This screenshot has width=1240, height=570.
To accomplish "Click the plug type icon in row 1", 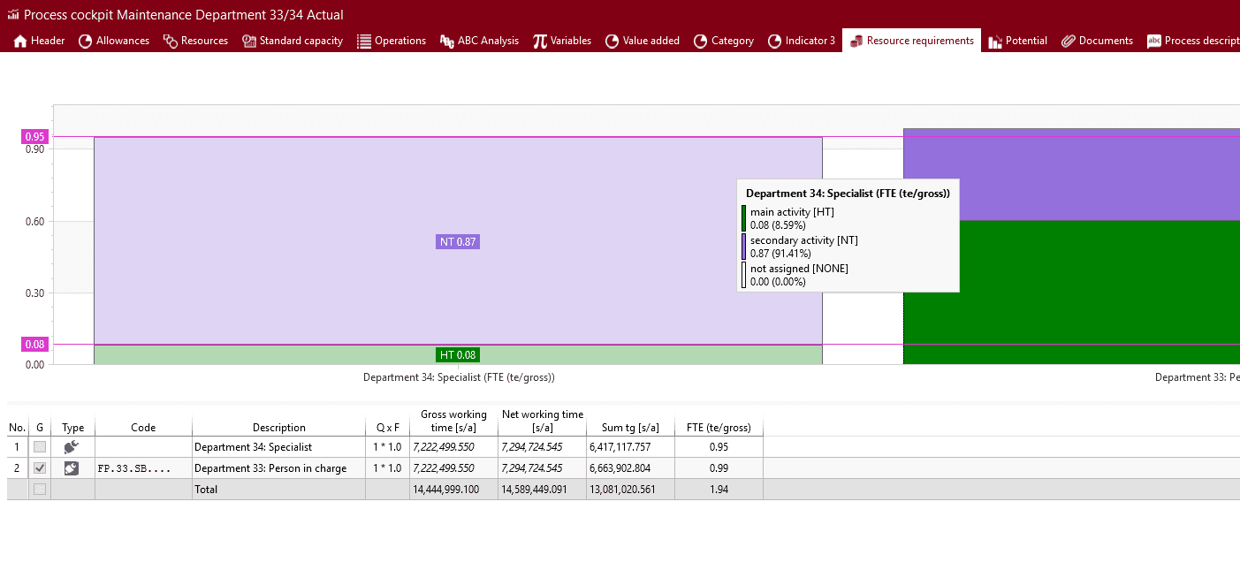I will point(72,447).
